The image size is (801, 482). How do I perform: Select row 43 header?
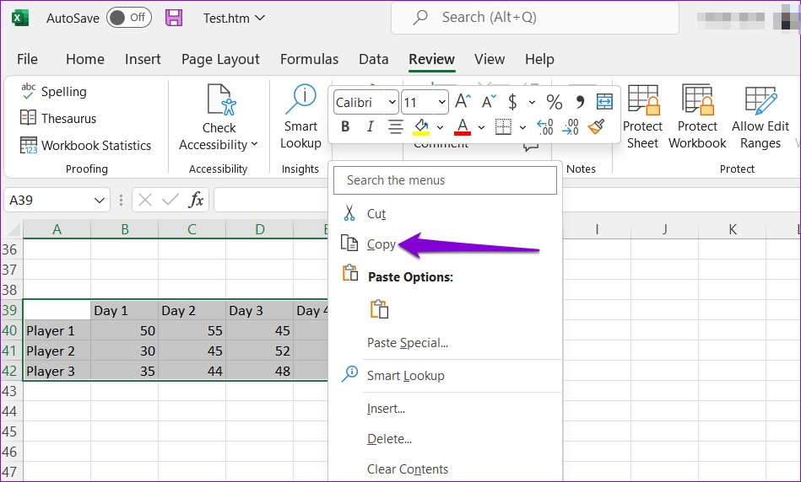pos(10,391)
